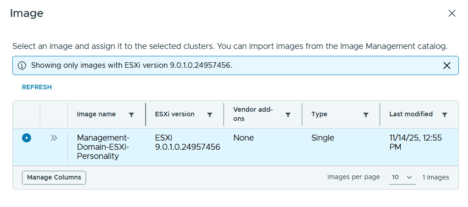Viewport: 468px width, 207px height.
Task: Open filter for Image name column
Action: pyautogui.click(x=131, y=115)
